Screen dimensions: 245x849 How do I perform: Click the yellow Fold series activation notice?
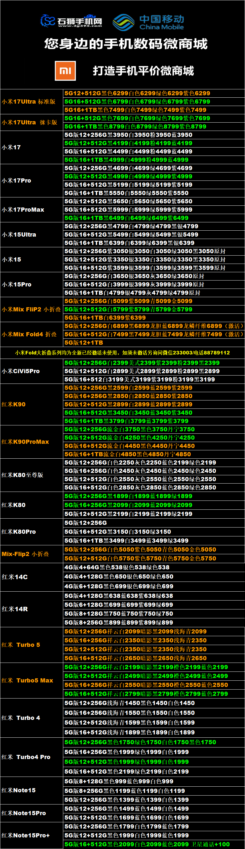(x=122, y=353)
